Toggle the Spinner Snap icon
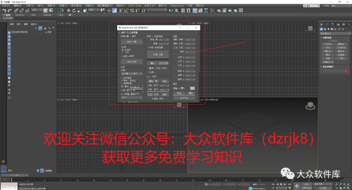The height and width of the screenshot is (190, 352). click(x=137, y=11)
